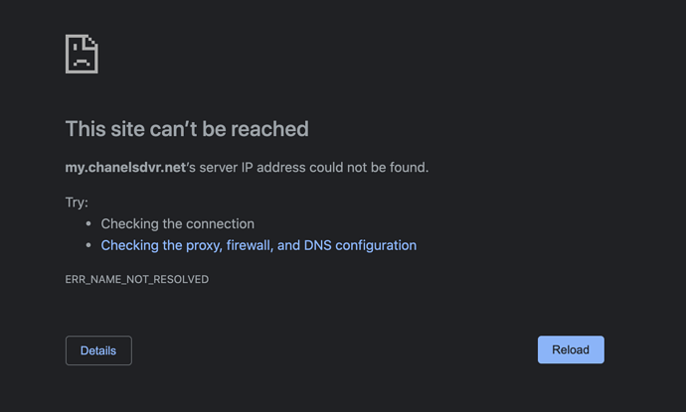
Task: Select the "Checking the connection" suggestion text
Action: click(178, 224)
